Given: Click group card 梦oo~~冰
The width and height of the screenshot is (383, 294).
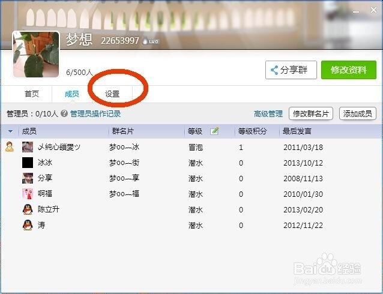Looking at the screenshot, I should point(124,147).
